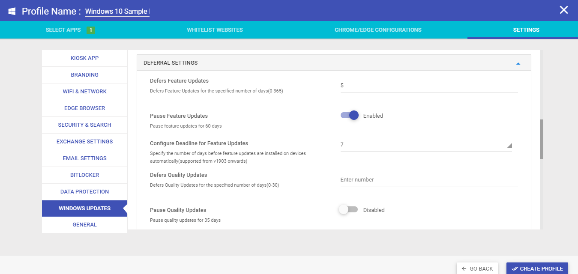Close the profile editor with X icon

[564, 10]
